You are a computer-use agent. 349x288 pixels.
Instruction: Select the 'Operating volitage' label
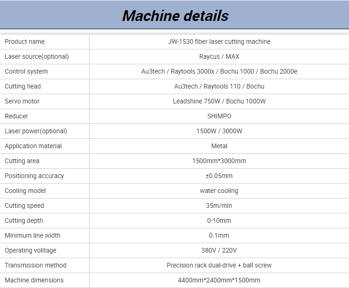click(30, 250)
